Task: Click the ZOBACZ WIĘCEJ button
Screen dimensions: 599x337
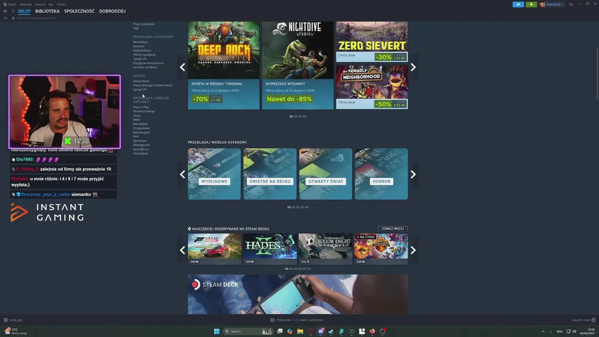Action: tap(393, 229)
